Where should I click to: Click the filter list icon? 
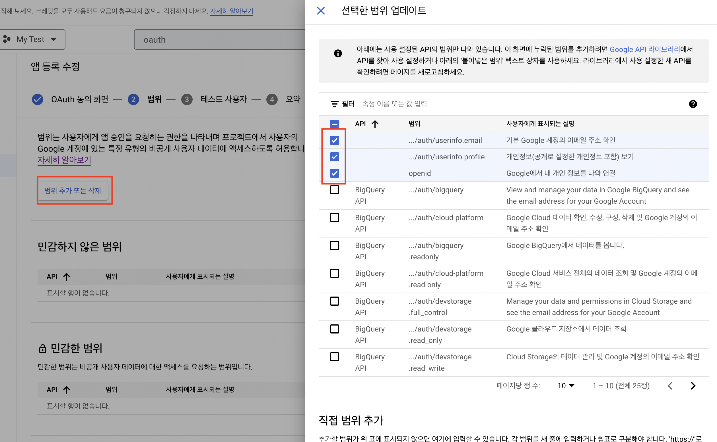334,104
